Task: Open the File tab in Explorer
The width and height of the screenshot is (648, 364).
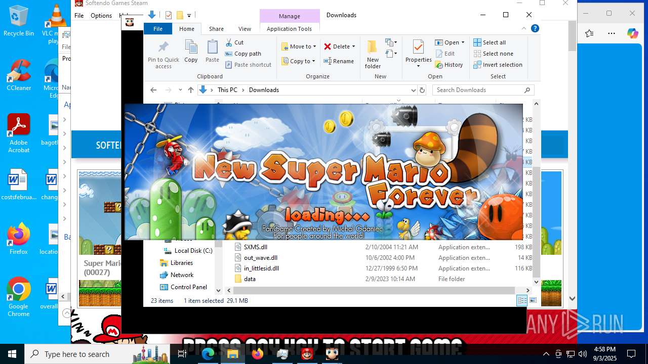Action: tap(158, 29)
